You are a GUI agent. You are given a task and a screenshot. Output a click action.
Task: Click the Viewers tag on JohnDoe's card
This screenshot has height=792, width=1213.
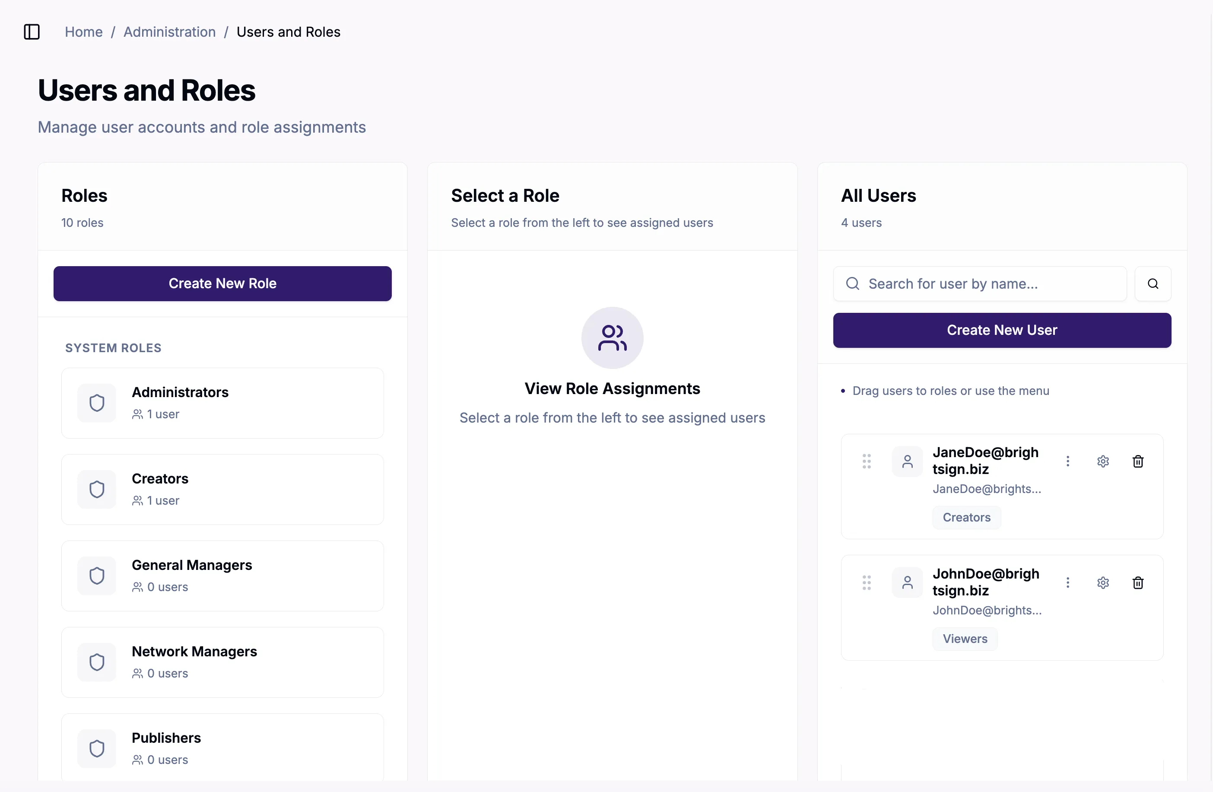click(965, 639)
